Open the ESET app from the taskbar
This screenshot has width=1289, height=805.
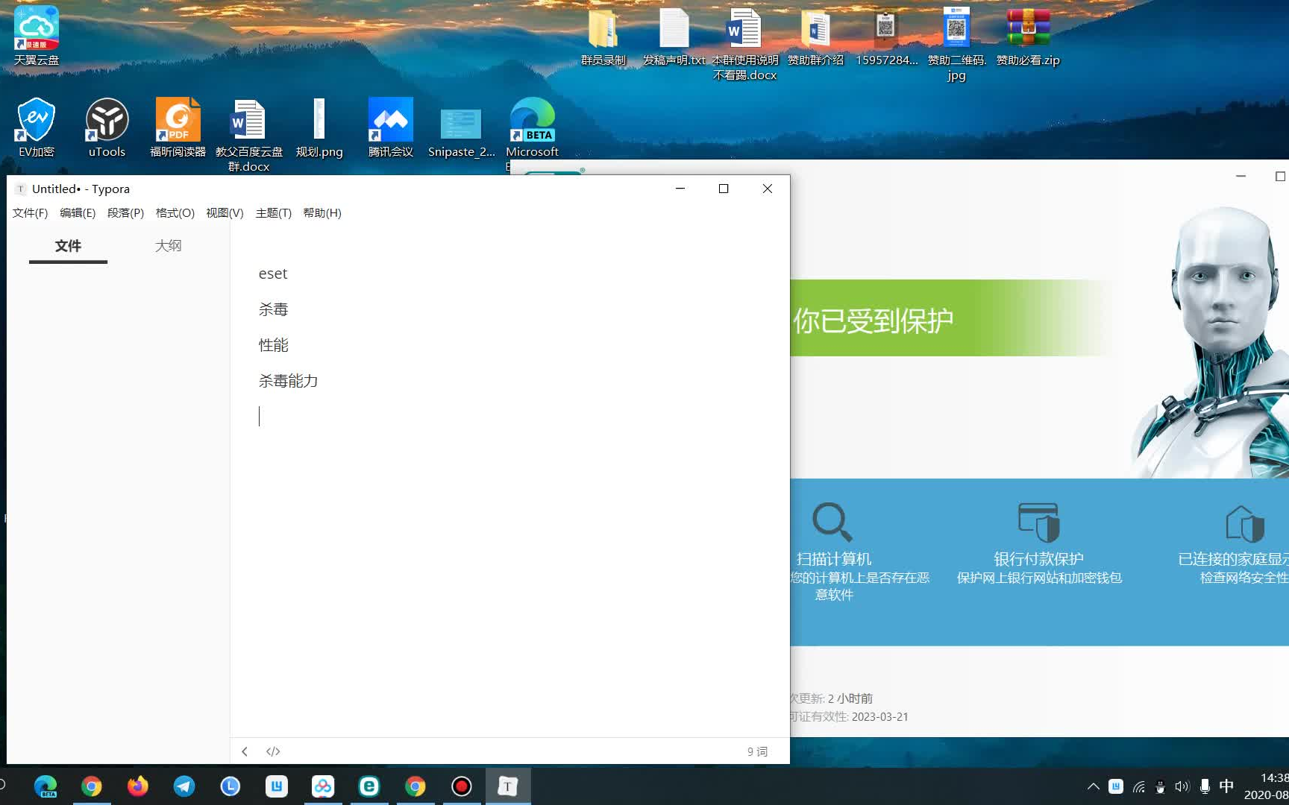369,786
